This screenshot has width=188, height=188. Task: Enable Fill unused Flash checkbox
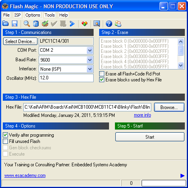(5, 141)
